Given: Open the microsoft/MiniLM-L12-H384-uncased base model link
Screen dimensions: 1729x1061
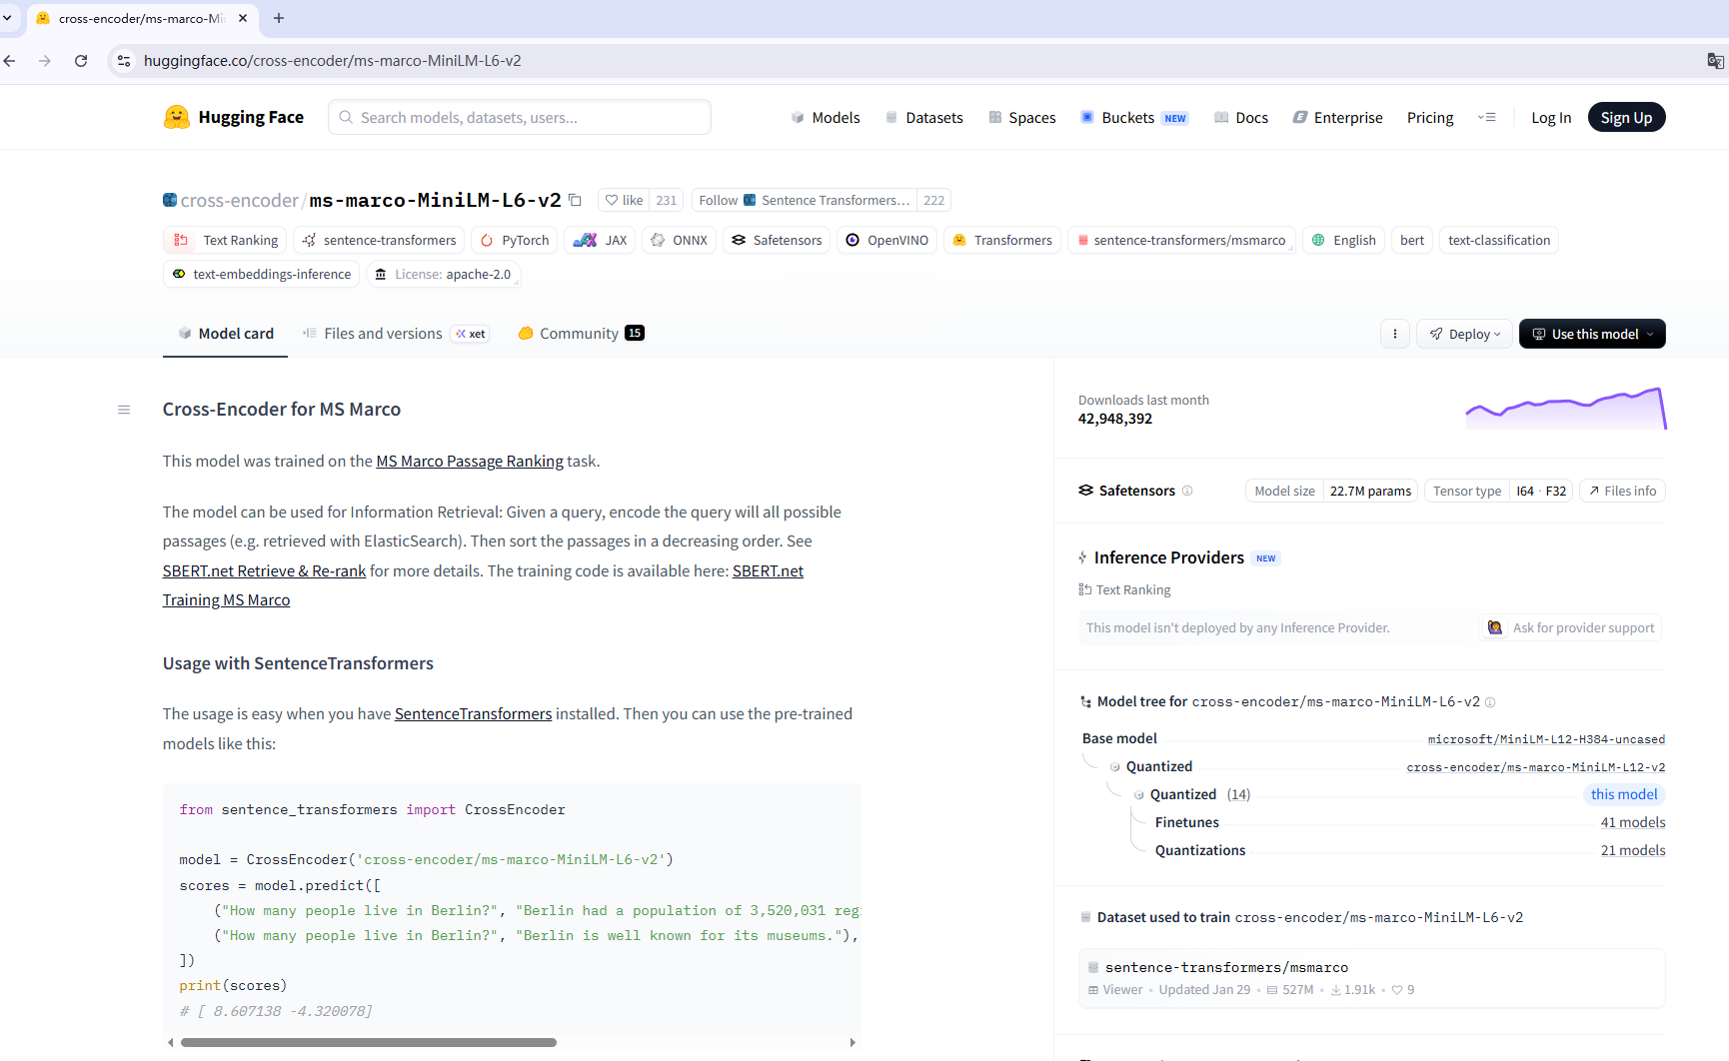Looking at the screenshot, I should pyautogui.click(x=1546, y=739).
